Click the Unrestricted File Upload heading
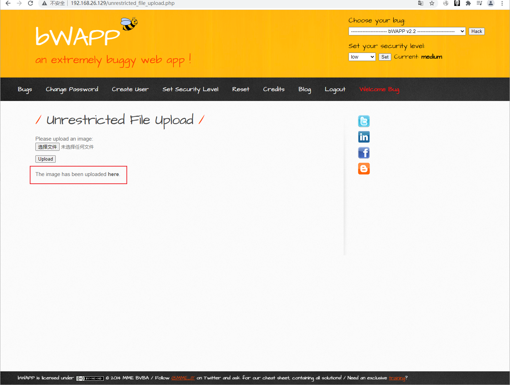510x385 pixels. [120, 120]
